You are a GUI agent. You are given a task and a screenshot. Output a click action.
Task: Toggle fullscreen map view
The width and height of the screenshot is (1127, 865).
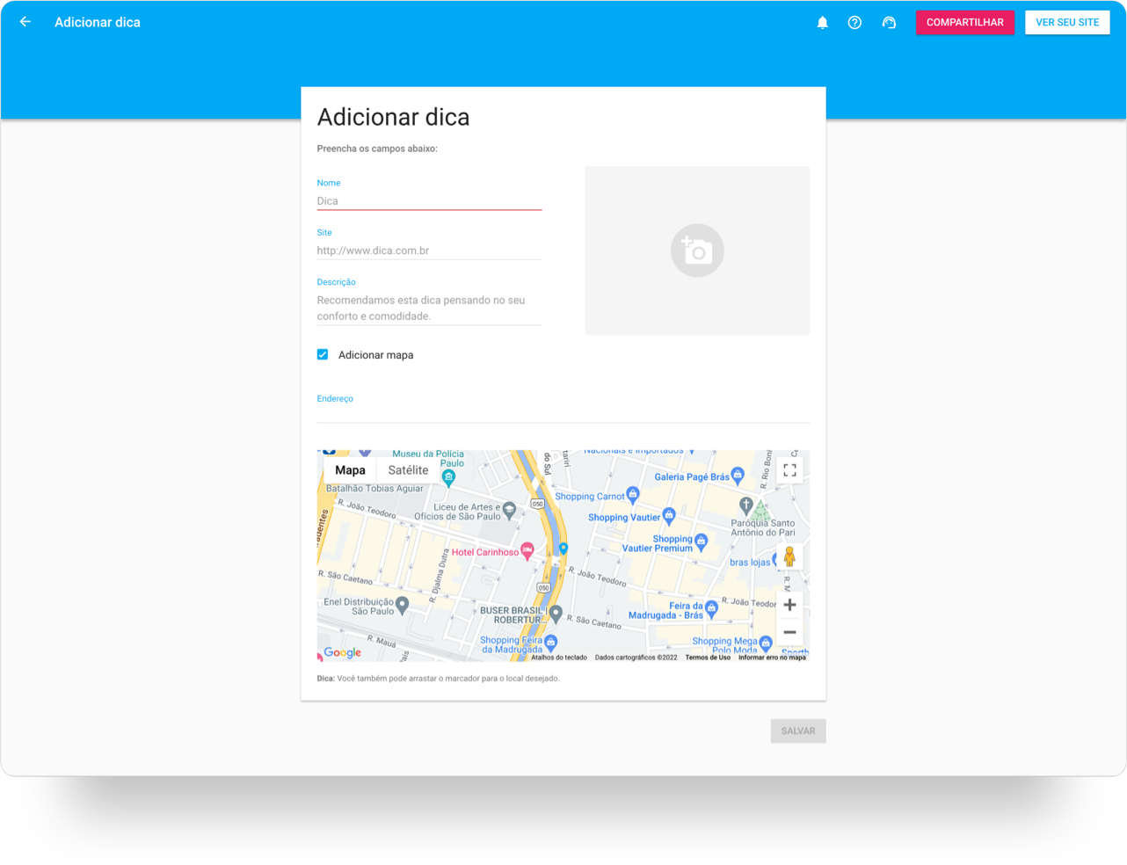click(x=789, y=470)
